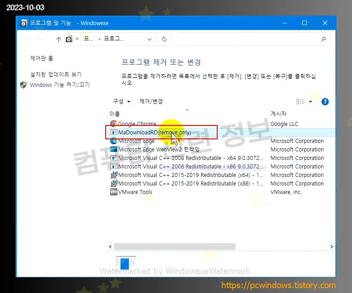
Task: Select the Microsoft Edge entry
Action: point(136,141)
